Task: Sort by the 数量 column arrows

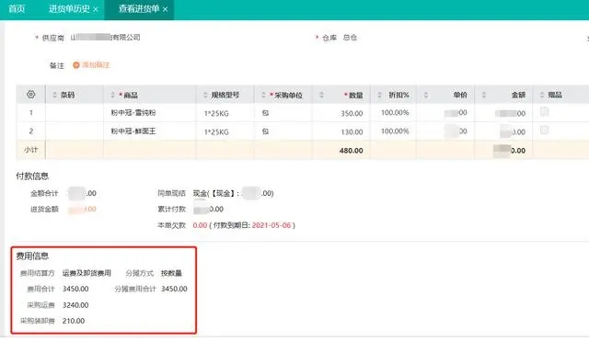Action: [x=321, y=95]
